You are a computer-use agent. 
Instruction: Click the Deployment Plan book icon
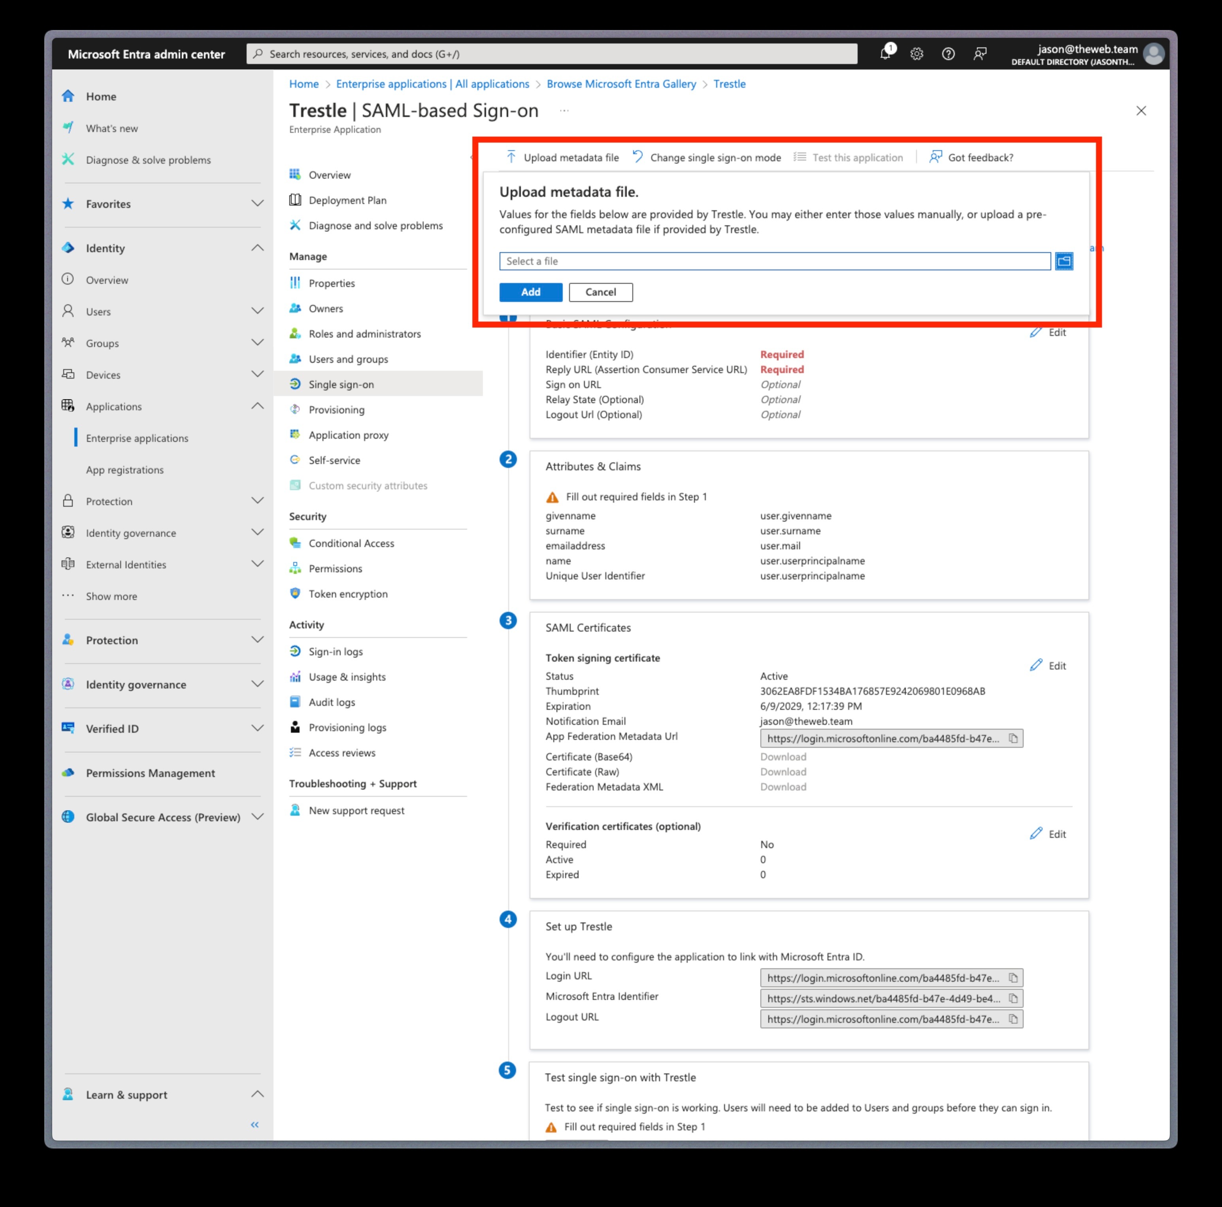(295, 200)
